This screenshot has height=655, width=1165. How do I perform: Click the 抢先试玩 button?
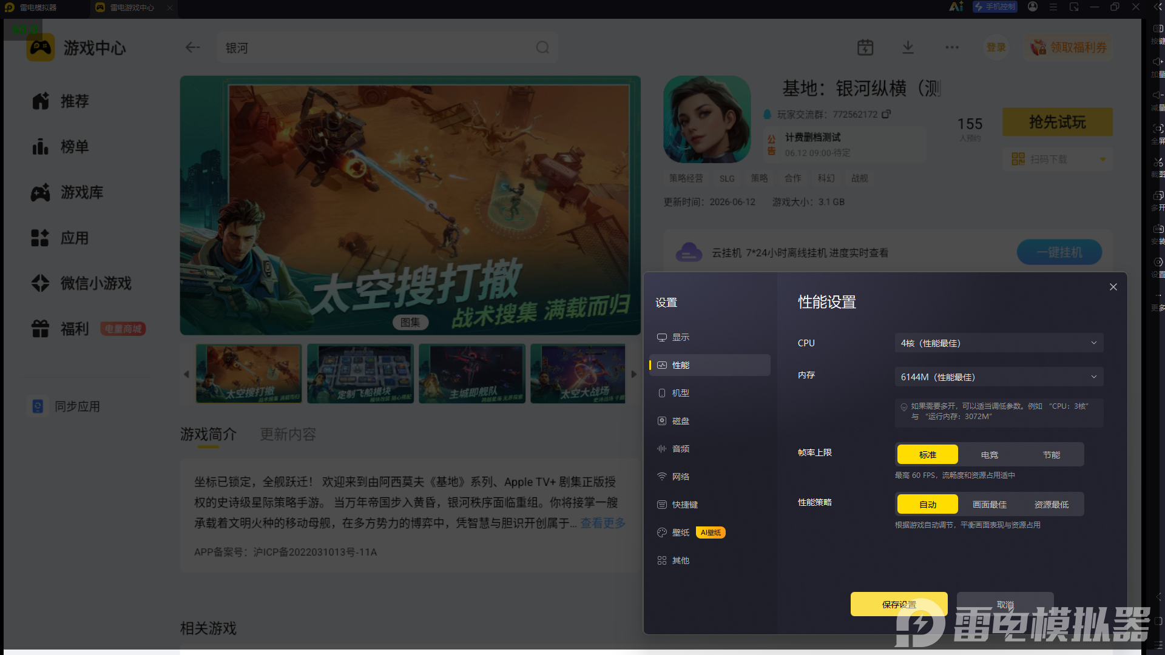coord(1058,122)
